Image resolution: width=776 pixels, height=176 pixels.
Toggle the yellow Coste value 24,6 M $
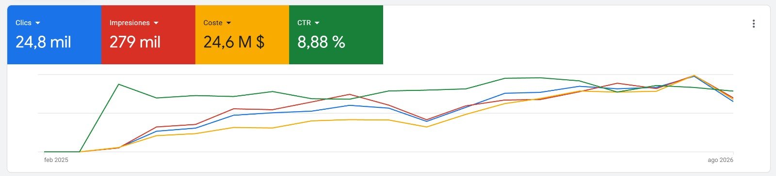point(234,43)
